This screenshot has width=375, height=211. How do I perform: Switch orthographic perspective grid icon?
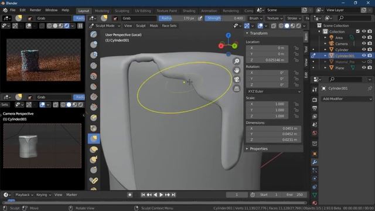point(237,89)
